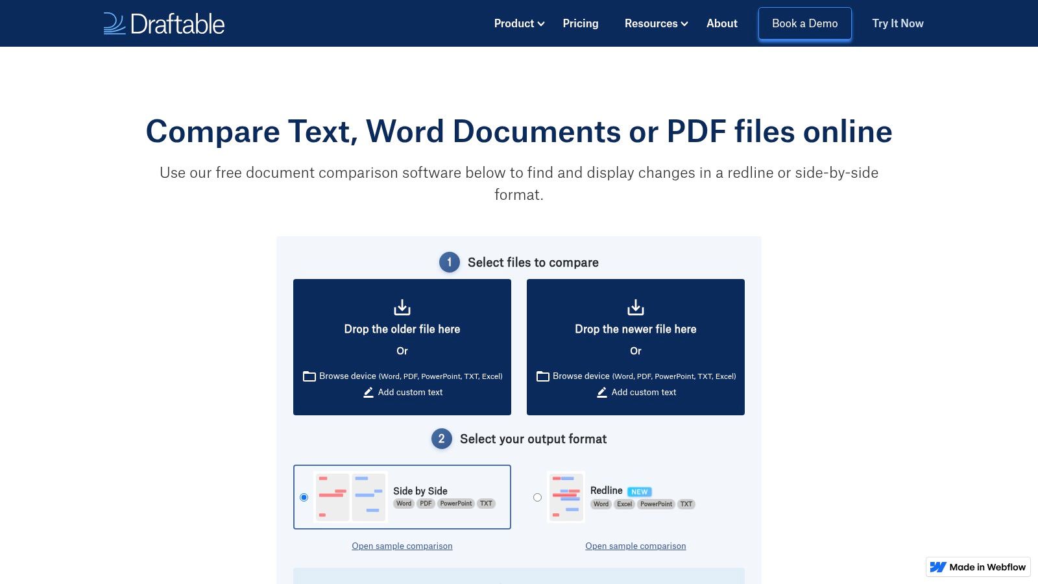Viewport: 1038px width, 584px height.
Task: Select the Side by Side output format
Action: (x=304, y=497)
